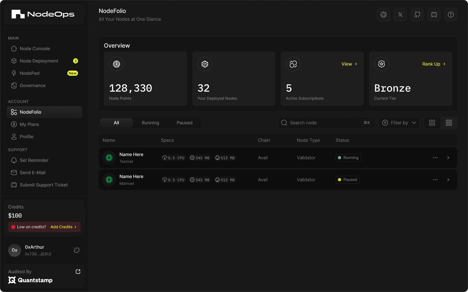
Task: Expand the Testnet node row chevron
Action: point(448,158)
